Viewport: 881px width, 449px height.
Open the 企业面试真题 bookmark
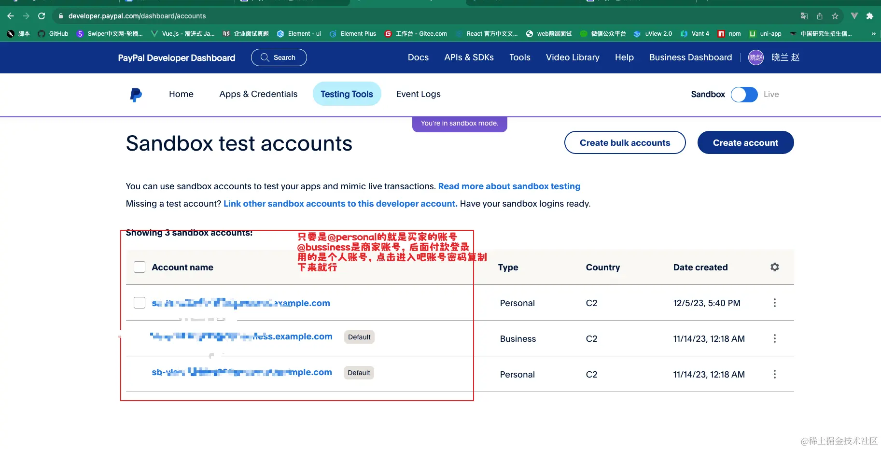click(246, 34)
